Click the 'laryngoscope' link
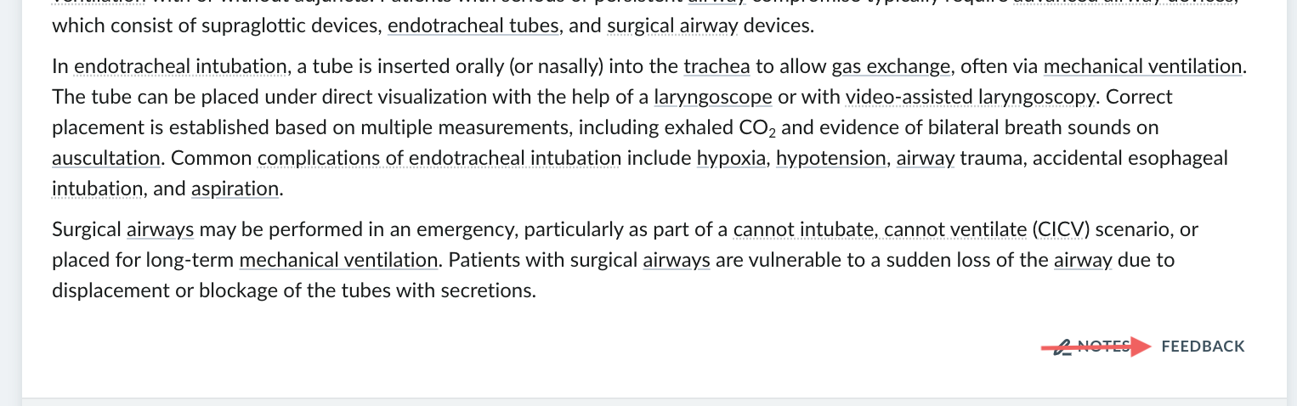The width and height of the screenshot is (1297, 406). tap(713, 97)
